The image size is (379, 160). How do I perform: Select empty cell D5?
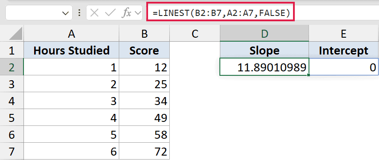265,117
